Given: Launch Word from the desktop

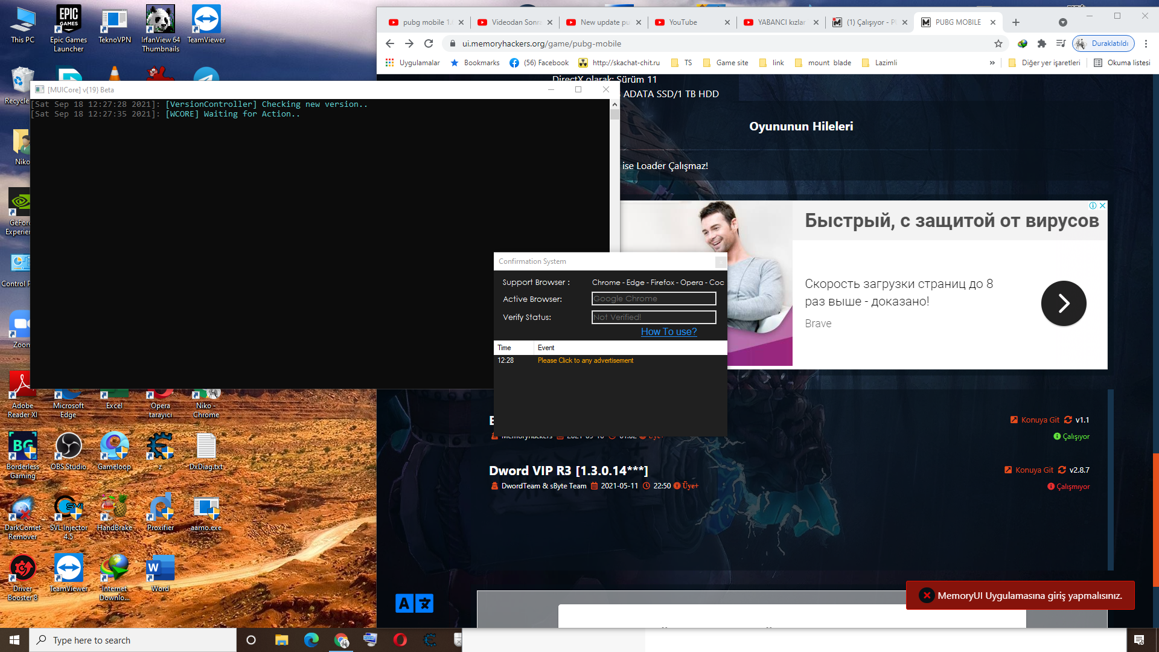Looking at the screenshot, I should coord(161,574).
